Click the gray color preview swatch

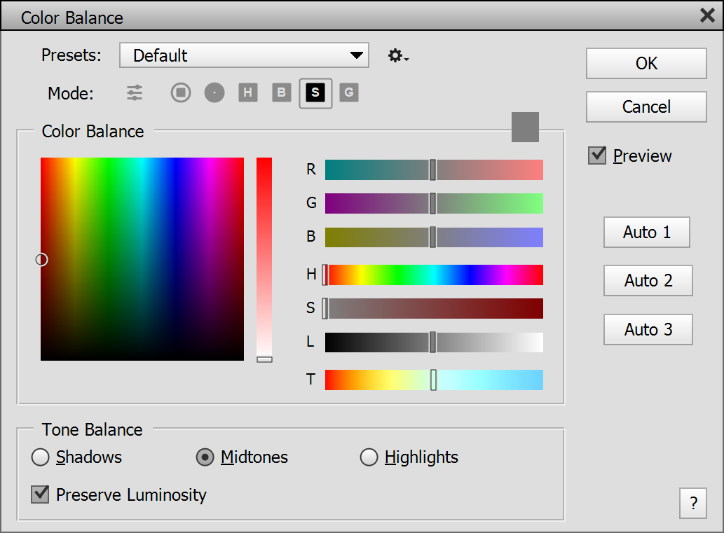[525, 127]
